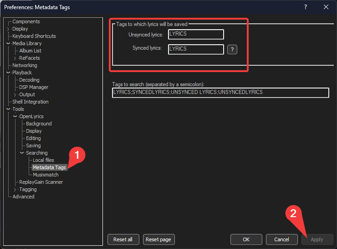Image resolution: width=337 pixels, height=249 pixels.
Task: Click the Synced lyrics tag field
Action: (196, 49)
